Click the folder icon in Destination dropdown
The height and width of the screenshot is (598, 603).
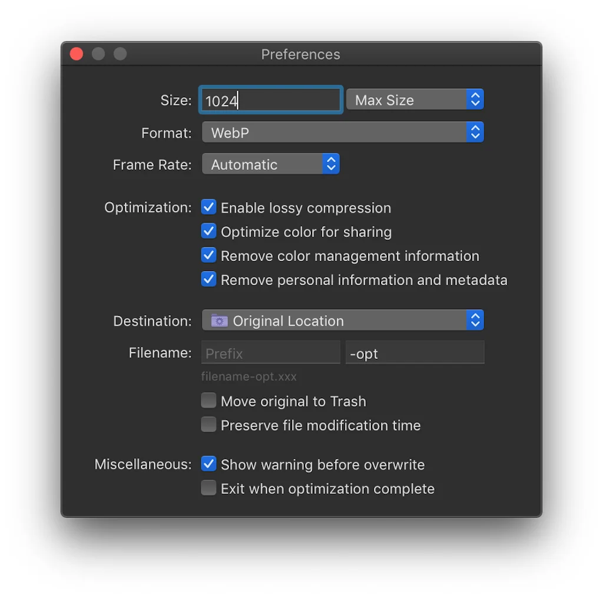[x=219, y=321]
